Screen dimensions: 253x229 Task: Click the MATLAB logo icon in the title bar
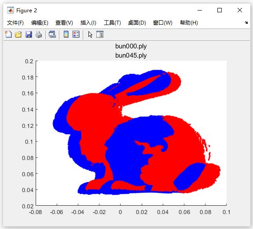(x=11, y=11)
